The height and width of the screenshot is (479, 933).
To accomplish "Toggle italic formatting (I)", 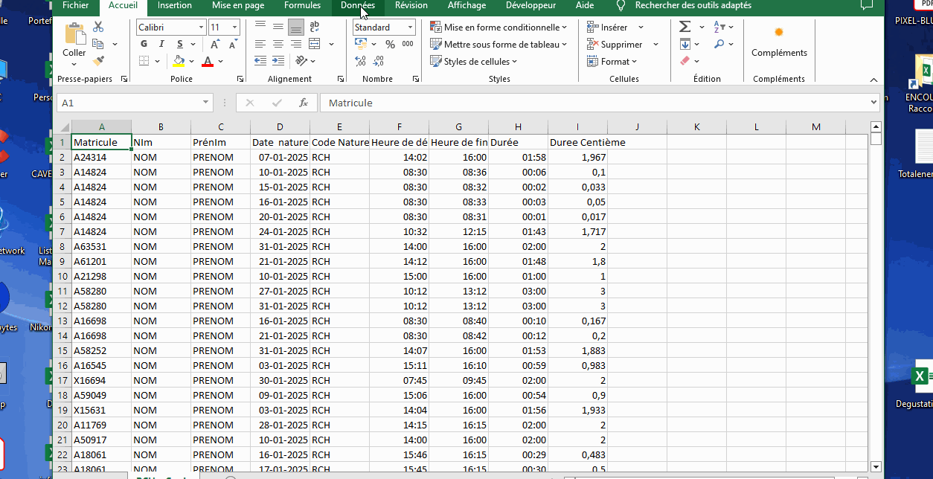I will (161, 45).
